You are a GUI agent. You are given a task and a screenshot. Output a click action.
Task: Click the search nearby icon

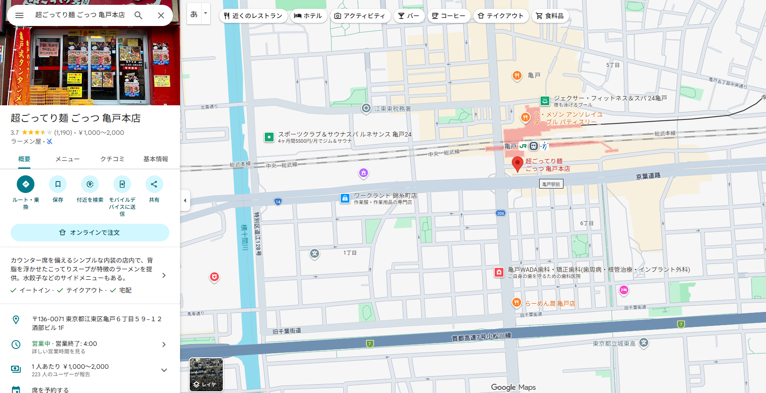coord(90,184)
